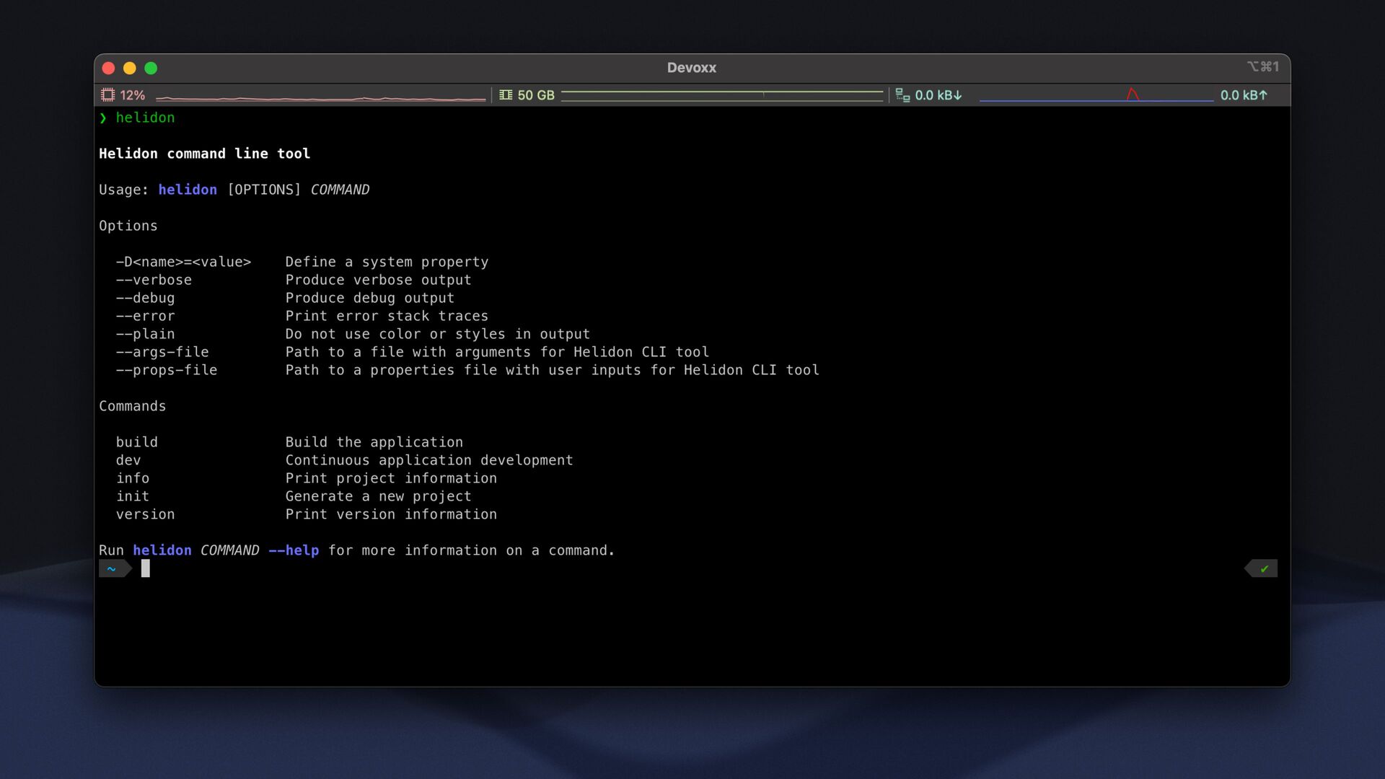Viewport: 1385px width, 779px height.
Task: Click the green fullscreen window button
Action: [151, 68]
